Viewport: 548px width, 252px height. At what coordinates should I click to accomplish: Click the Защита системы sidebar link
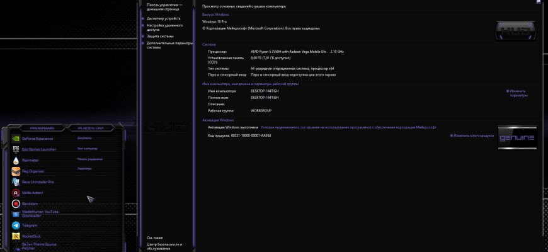point(160,37)
